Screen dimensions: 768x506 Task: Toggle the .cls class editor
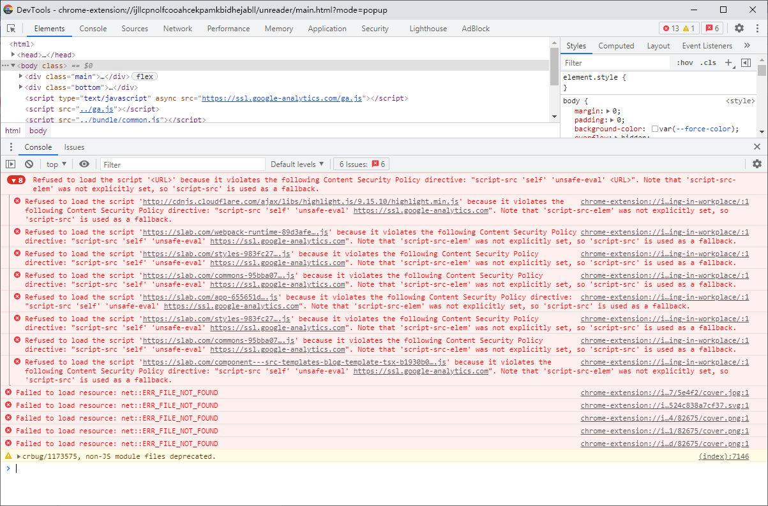pos(708,62)
